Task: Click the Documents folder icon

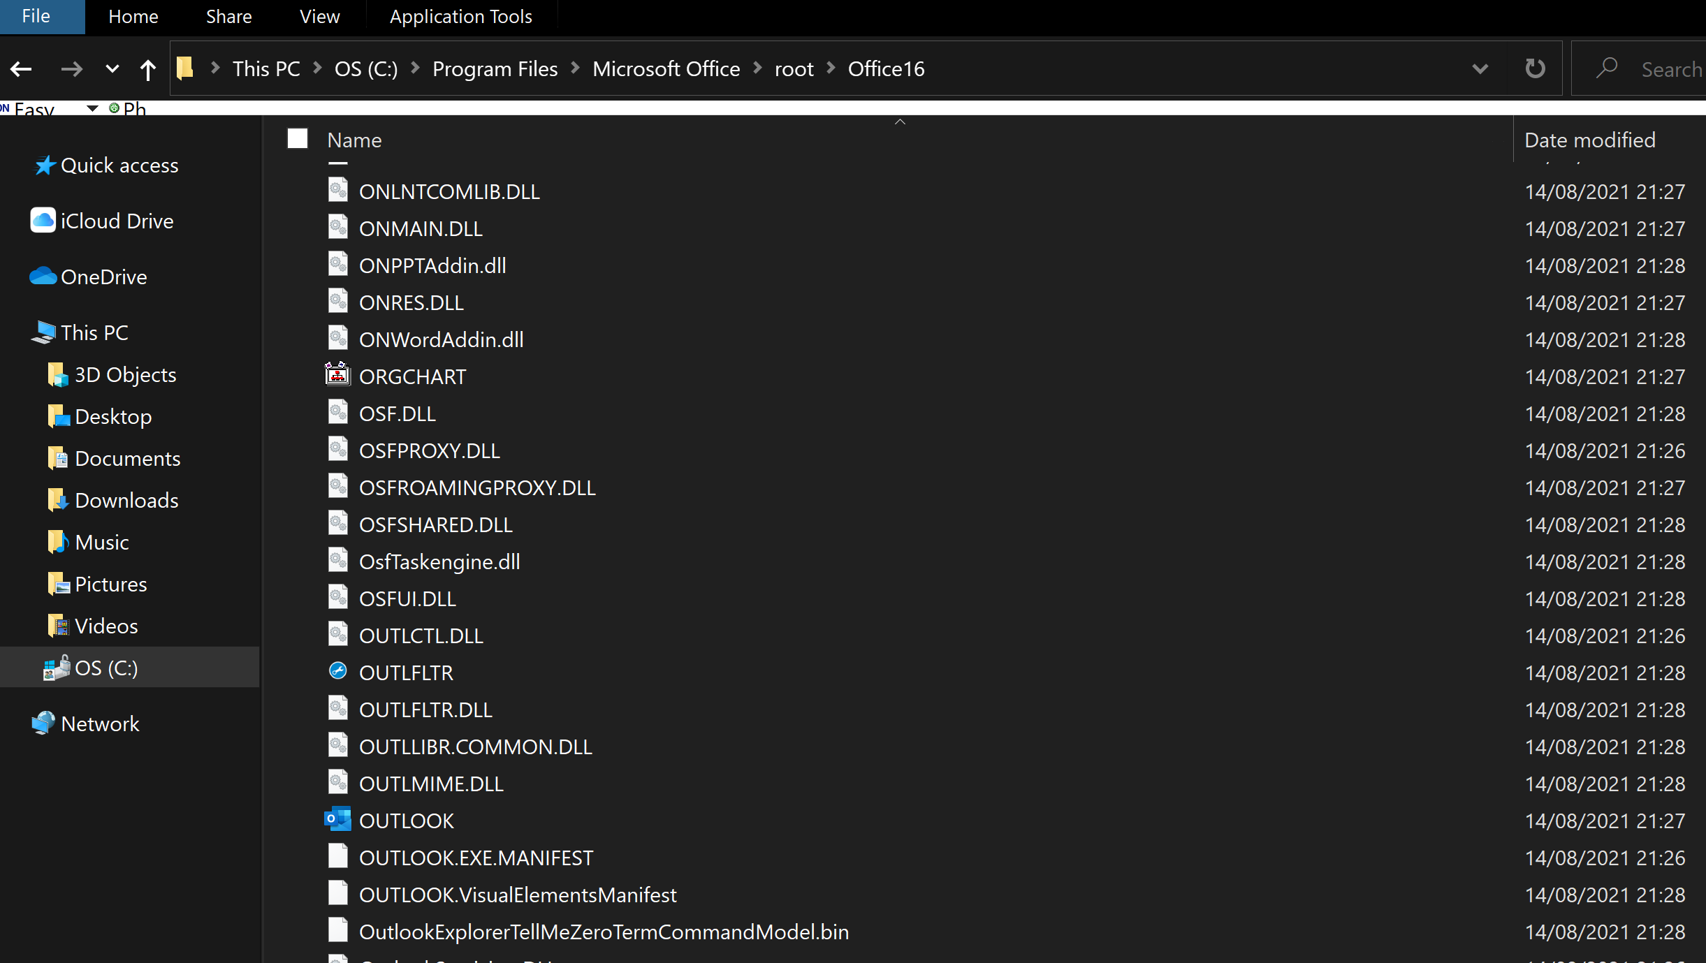Action: 58,458
